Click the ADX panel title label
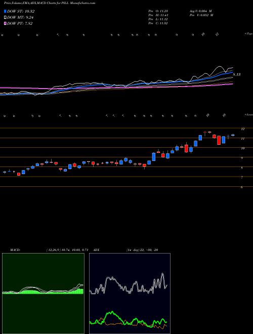The height and width of the screenshot is (334, 253). pyautogui.click(x=97, y=250)
